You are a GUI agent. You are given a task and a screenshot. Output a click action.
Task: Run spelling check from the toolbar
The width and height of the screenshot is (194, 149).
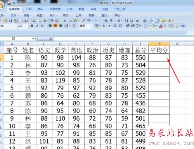[x=52, y=21]
